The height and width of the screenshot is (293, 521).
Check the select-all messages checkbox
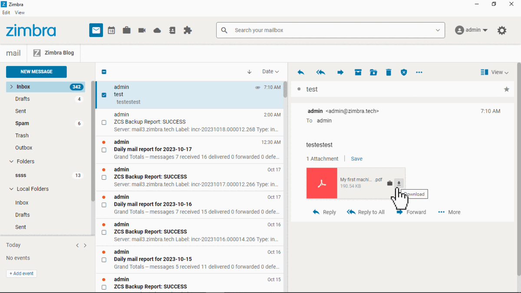click(103, 72)
